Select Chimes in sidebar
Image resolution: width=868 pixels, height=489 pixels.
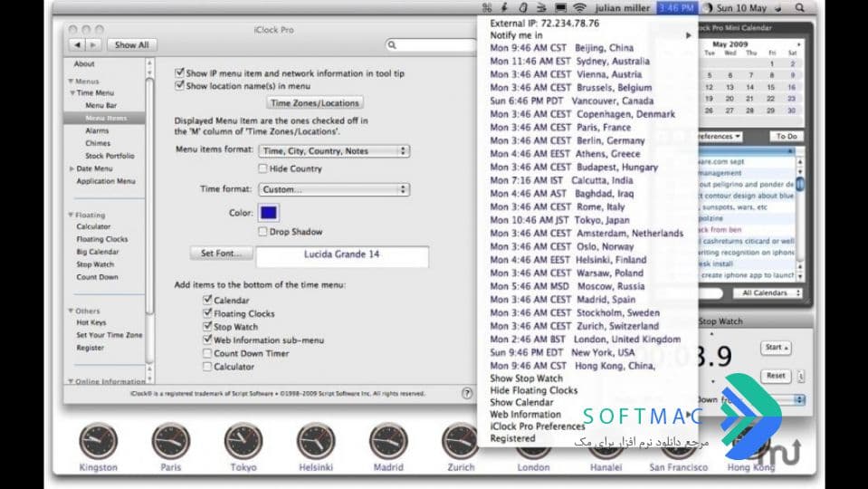[98, 143]
